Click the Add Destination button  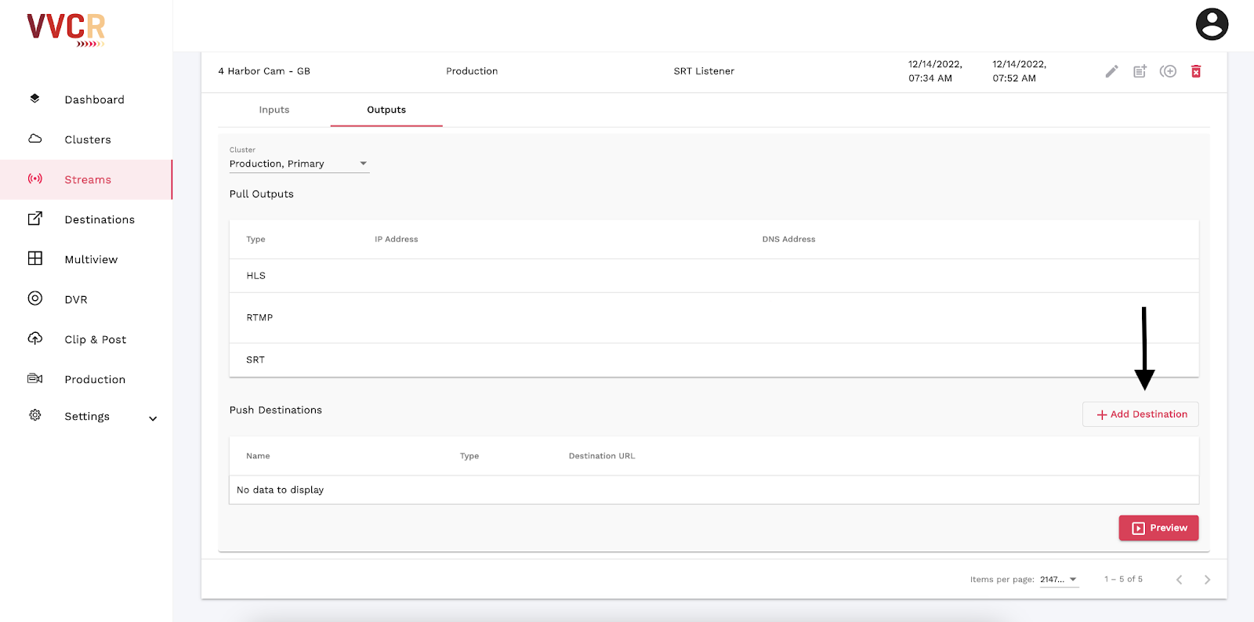tap(1140, 414)
